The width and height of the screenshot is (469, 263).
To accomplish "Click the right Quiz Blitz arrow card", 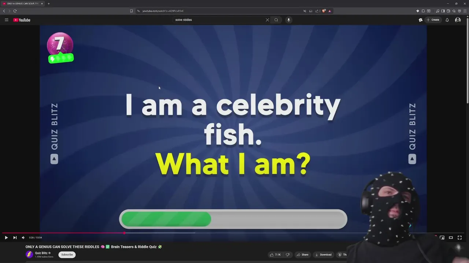I will point(412,159).
